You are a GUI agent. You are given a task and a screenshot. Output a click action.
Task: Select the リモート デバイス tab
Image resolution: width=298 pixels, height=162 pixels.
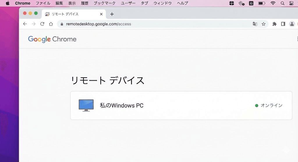click(74, 14)
